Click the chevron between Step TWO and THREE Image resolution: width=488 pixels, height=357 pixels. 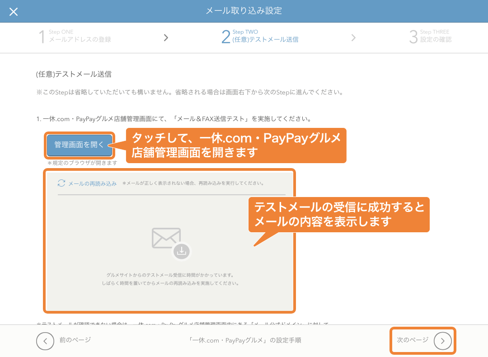click(x=353, y=38)
